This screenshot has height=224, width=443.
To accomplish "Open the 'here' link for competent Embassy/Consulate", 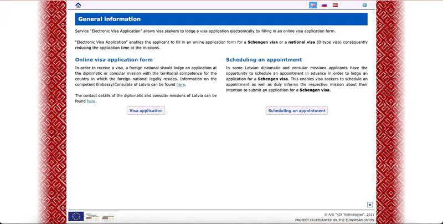I will click(x=181, y=84).
